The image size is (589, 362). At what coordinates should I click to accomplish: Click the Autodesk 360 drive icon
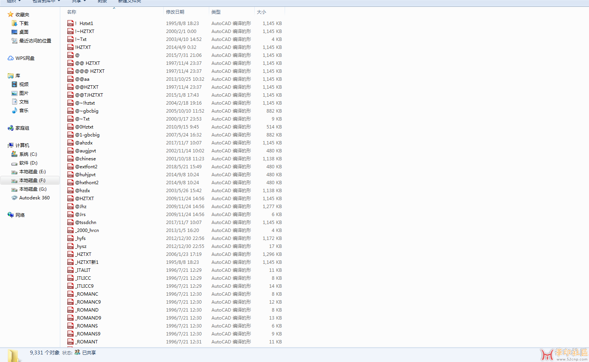click(14, 198)
